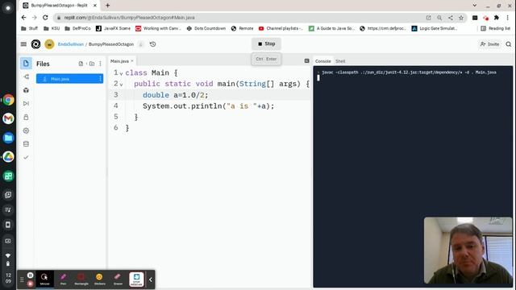
Task: Select the Mouse tool in recorder toolbar
Action: [x=44, y=280]
